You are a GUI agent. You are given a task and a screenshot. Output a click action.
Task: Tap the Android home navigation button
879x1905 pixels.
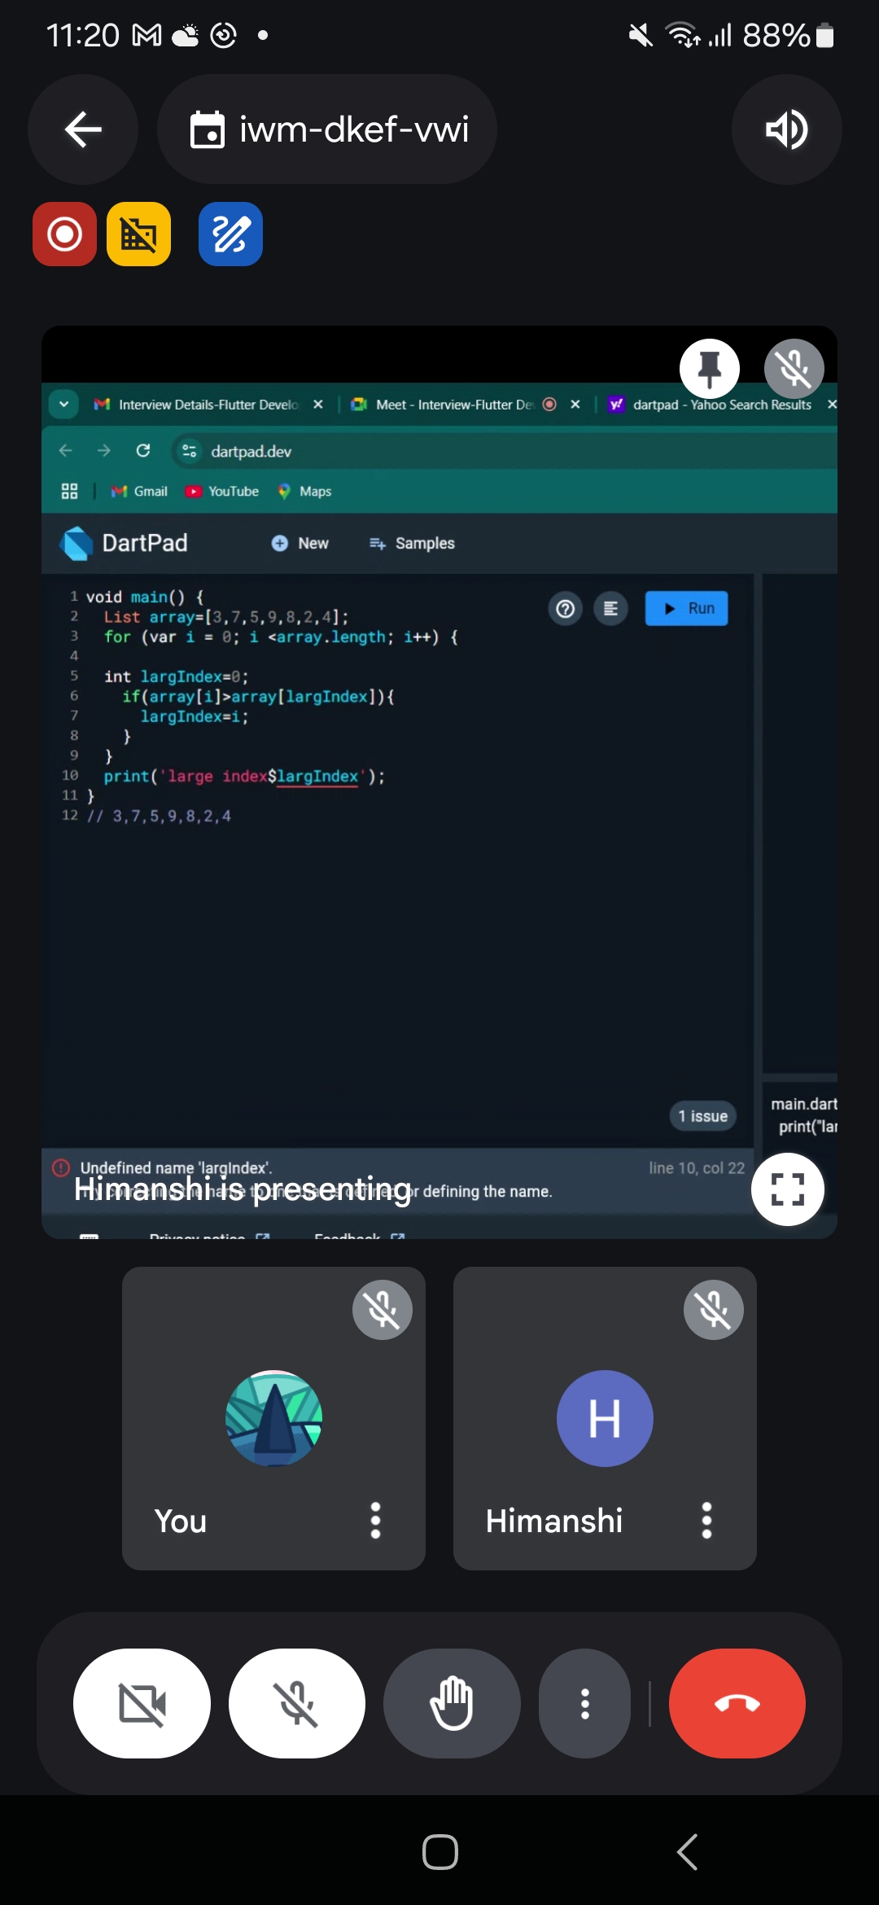coord(439,1852)
